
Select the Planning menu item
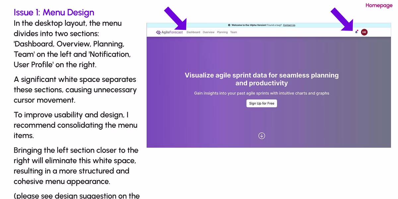[x=222, y=32]
